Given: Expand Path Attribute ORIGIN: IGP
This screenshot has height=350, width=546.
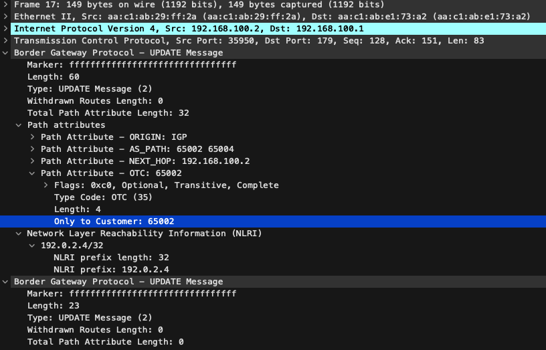Looking at the screenshot, I should (32, 137).
